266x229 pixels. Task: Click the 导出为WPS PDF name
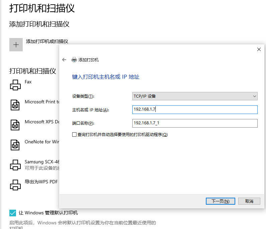(41, 182)
